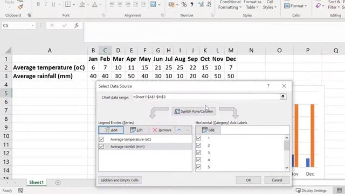Click the Merge & Center icon
The image size is (345, 194).
[x=153, y=4]
